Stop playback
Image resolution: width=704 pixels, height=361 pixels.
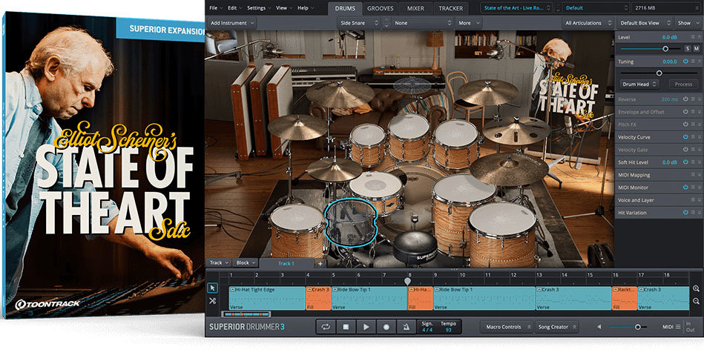[346, 327]
